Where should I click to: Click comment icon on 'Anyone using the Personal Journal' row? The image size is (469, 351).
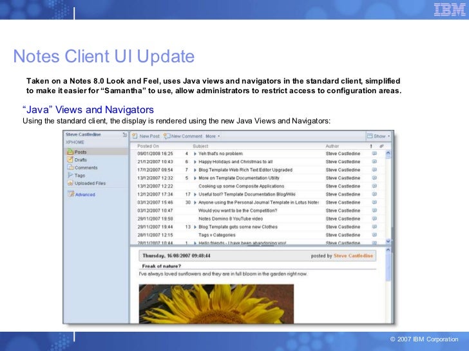click(x=374, y=202)
